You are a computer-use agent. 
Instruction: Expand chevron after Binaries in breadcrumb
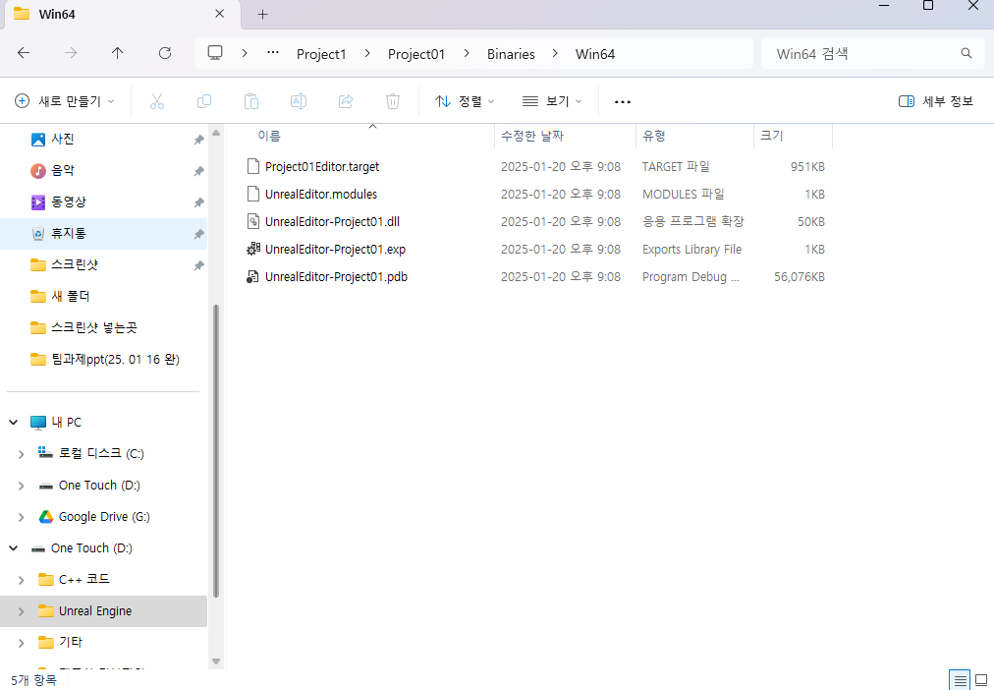click(x=555, y=54)
